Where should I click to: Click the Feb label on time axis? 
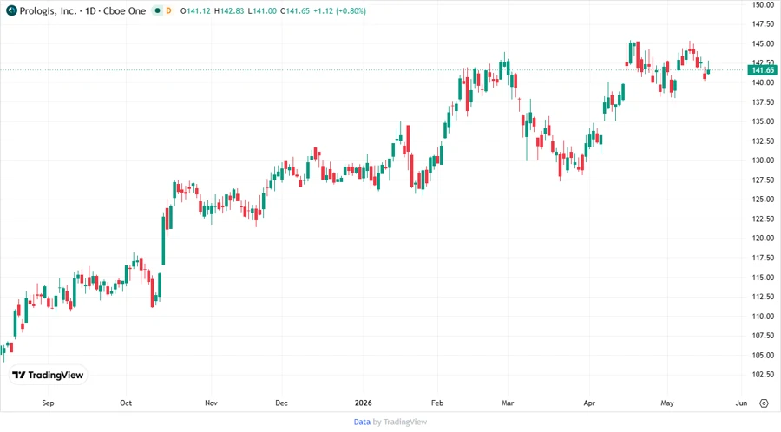(x=437, y=403)
